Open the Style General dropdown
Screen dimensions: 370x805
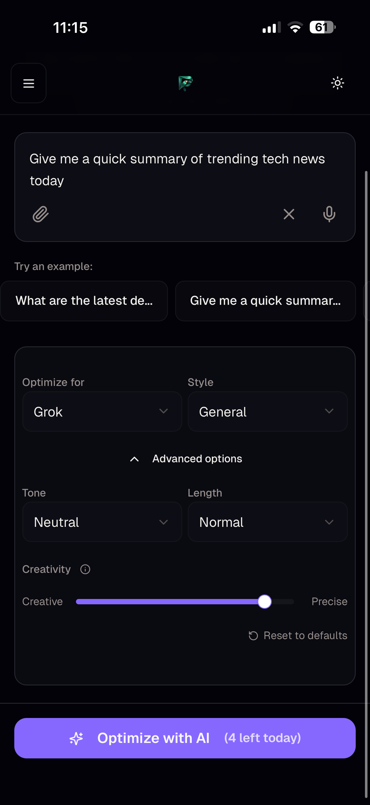268,411
